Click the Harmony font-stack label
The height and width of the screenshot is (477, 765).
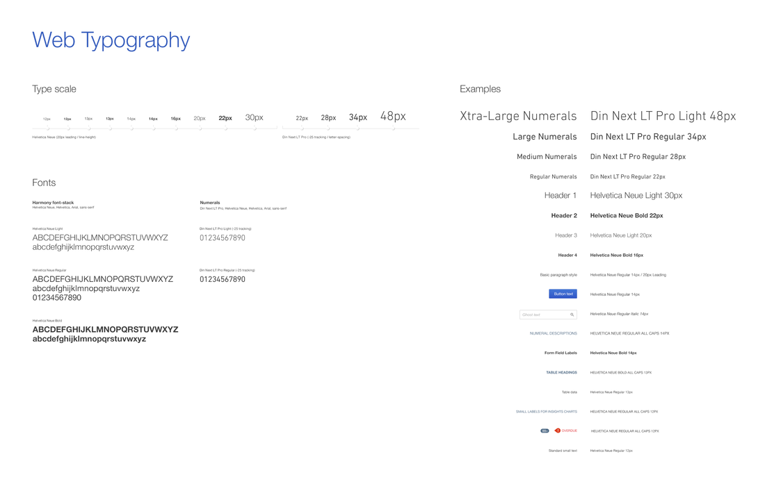[x=53, y=202]
